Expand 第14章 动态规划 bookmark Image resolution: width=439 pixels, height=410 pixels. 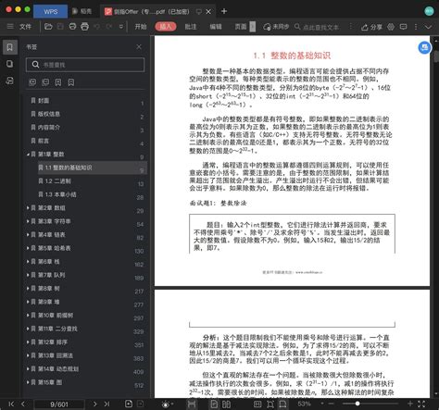[28, 369]
